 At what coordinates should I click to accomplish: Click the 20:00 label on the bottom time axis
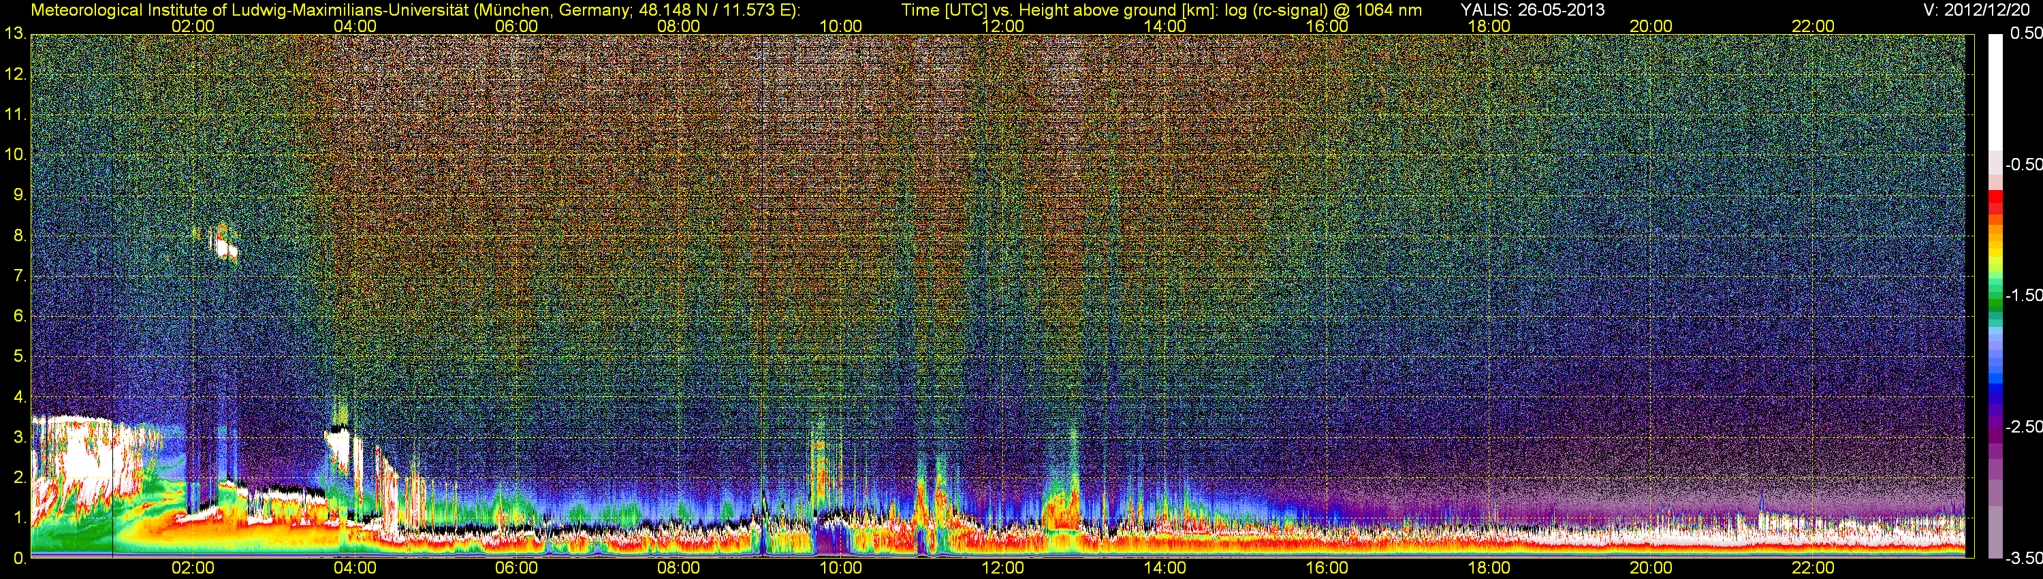tap(1651, 568)
